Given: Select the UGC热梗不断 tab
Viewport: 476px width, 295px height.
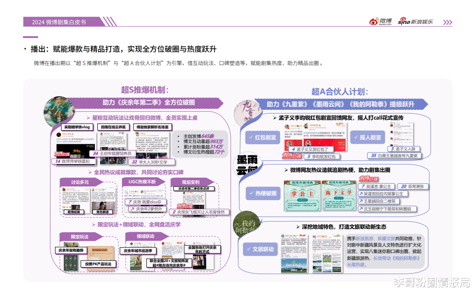Looking at the screenshot, I should [143, 181].
